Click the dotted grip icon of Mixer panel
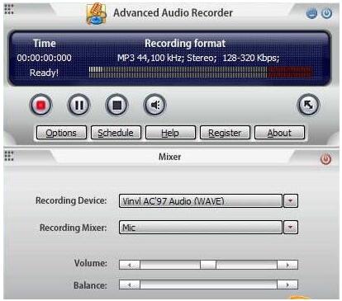The width and height of the screenshot is (342, 301). click(x=9, y=156)
